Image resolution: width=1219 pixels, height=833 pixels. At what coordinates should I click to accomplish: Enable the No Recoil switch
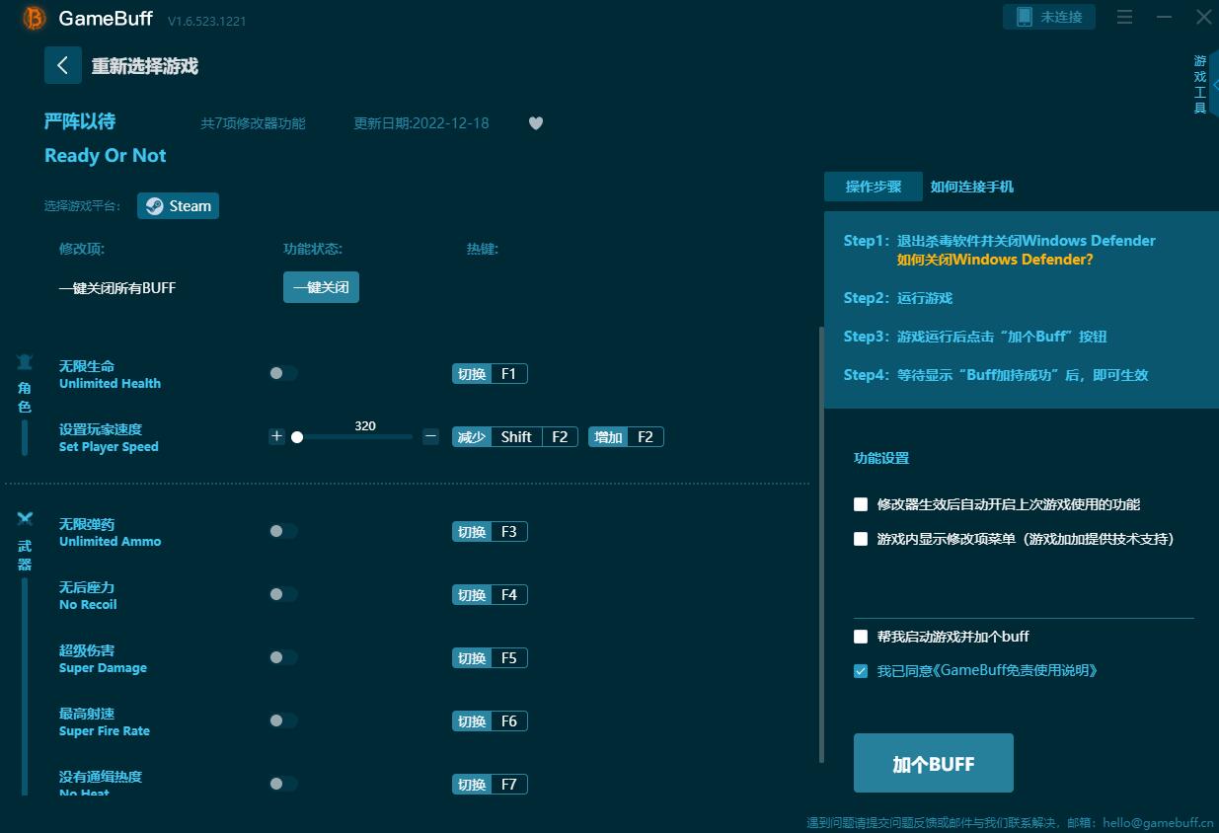click(283, 594)
